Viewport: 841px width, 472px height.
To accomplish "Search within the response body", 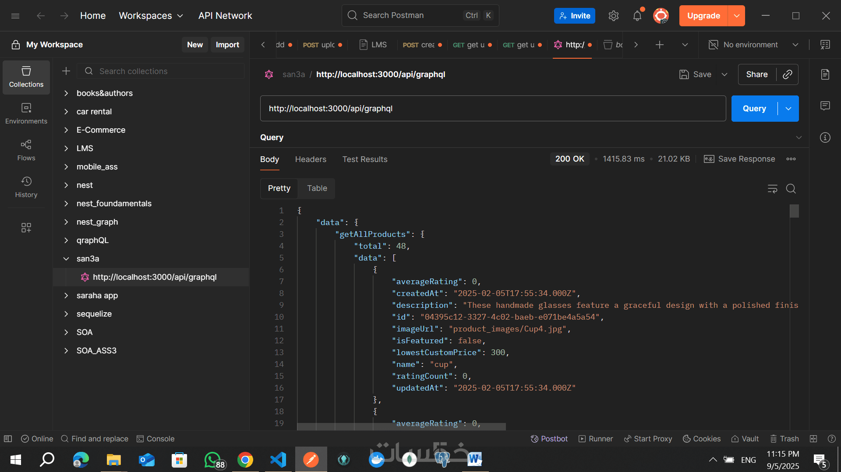I will coord(791,189).
